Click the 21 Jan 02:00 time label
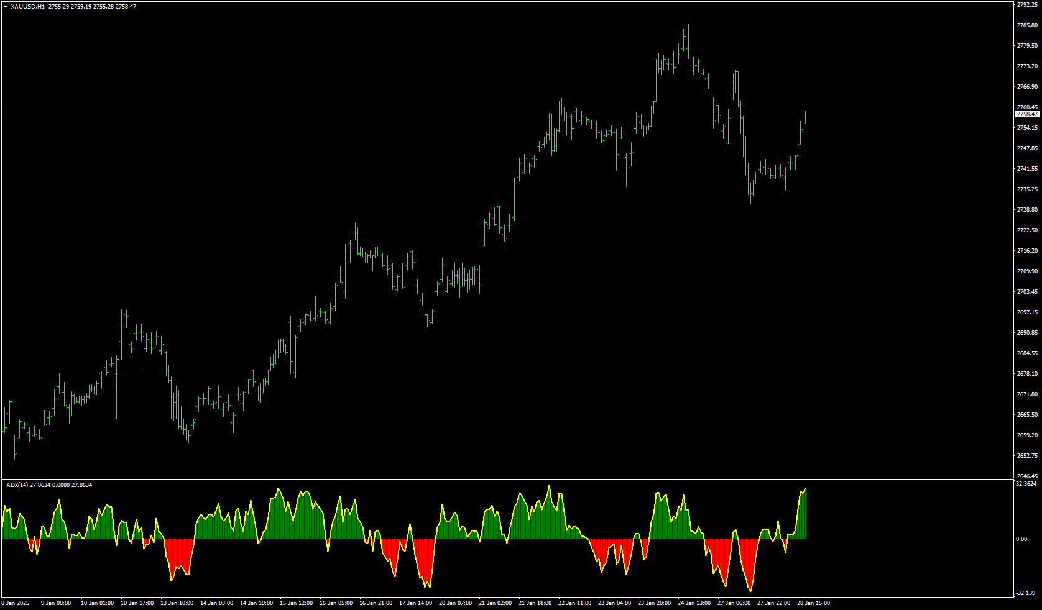1042x610 pixels. point(495,603)
